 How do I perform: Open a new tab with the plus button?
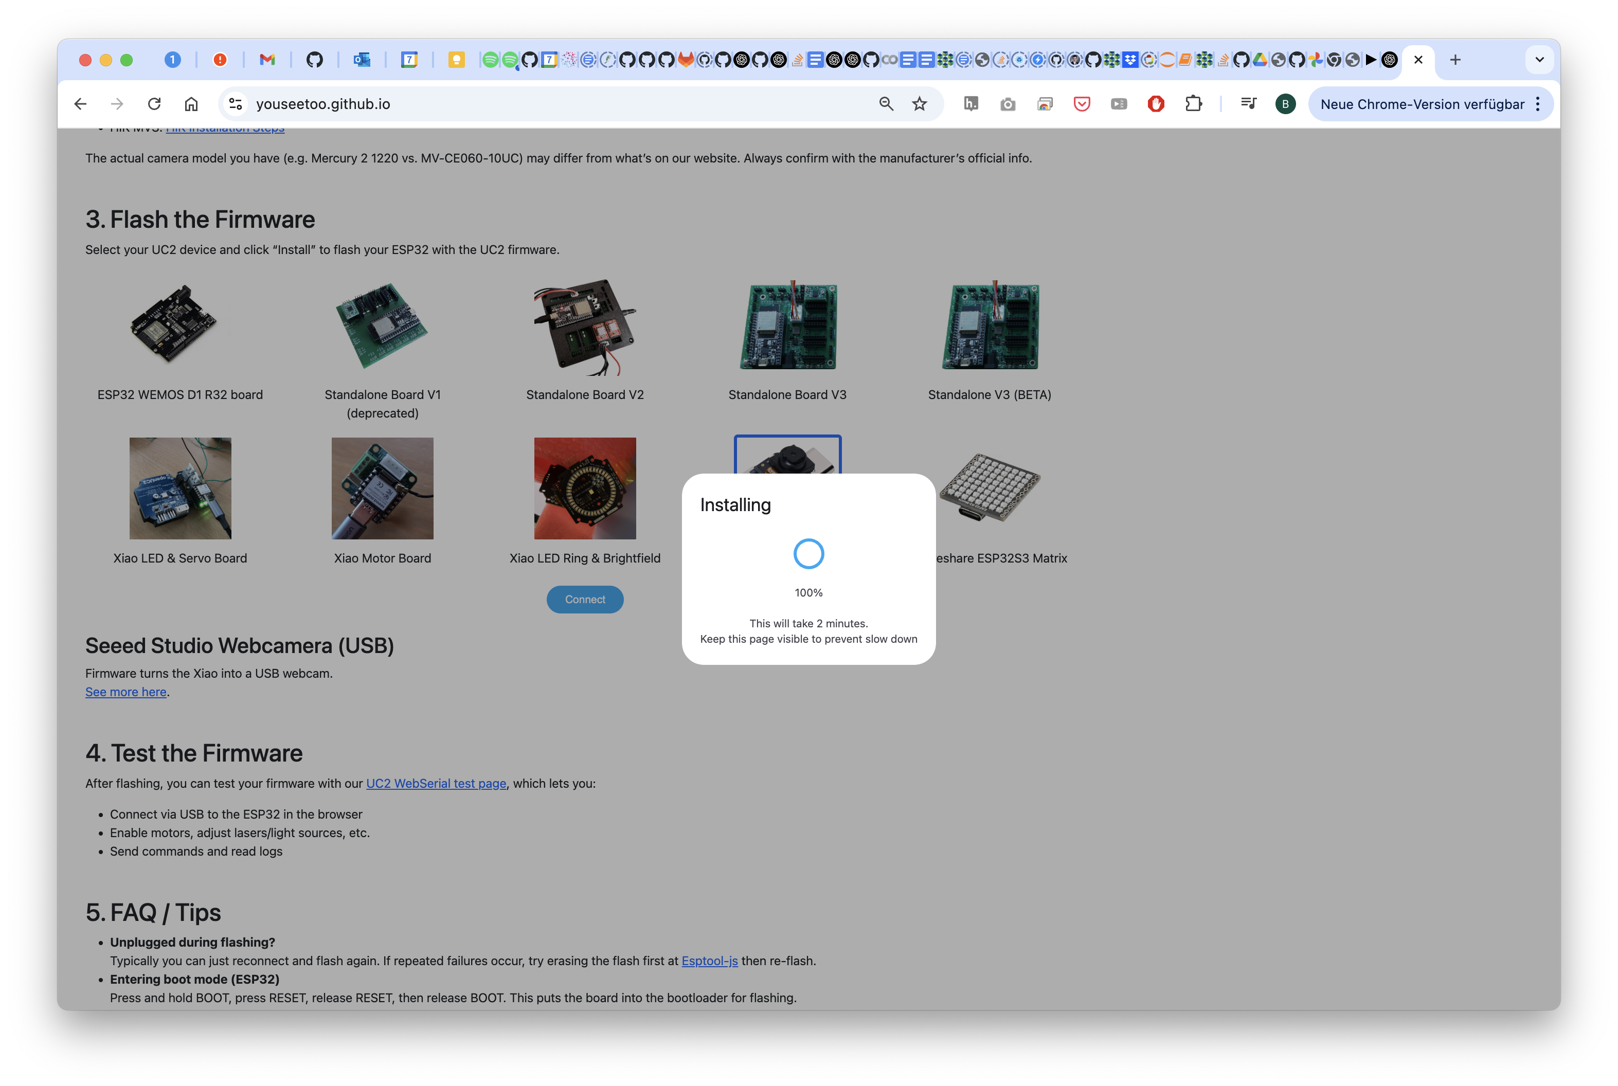coord(1455,60)
